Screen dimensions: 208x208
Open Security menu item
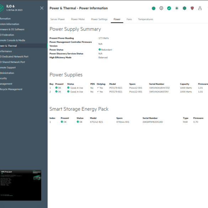point(3,78)
